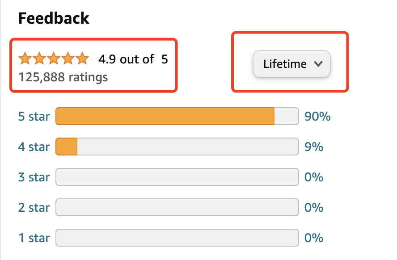The image size is (397, 260).
Task: Open the Lifetime time-period dropdown
Action: click(291, 64)
